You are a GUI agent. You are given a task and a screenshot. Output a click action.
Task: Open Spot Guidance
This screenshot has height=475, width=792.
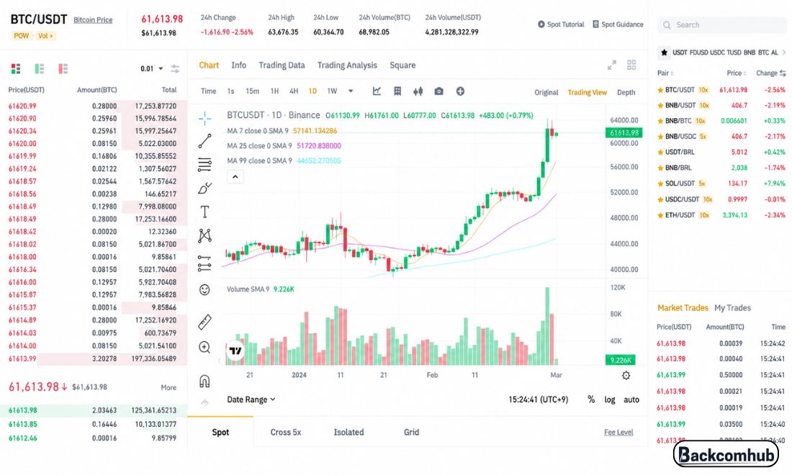(x=618, y=24)
